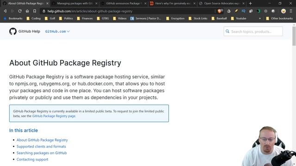Bookmark this page

[x=35, y=11]
